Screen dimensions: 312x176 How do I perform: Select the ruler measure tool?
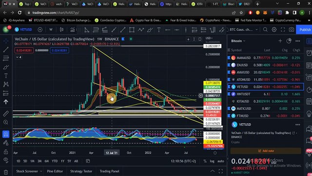[x=6, y=113]
